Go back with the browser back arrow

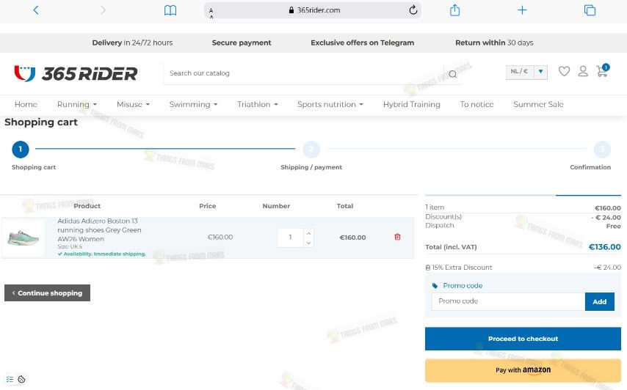pyautogui.click(x=36, y=10)
